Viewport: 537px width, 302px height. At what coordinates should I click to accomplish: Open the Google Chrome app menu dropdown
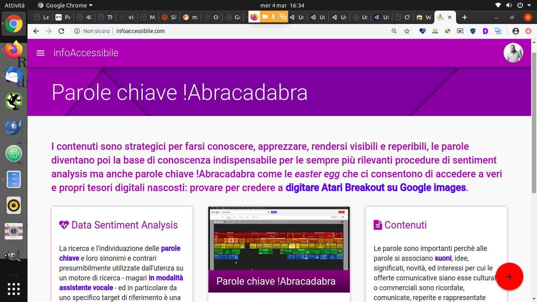tap(65, 6)
